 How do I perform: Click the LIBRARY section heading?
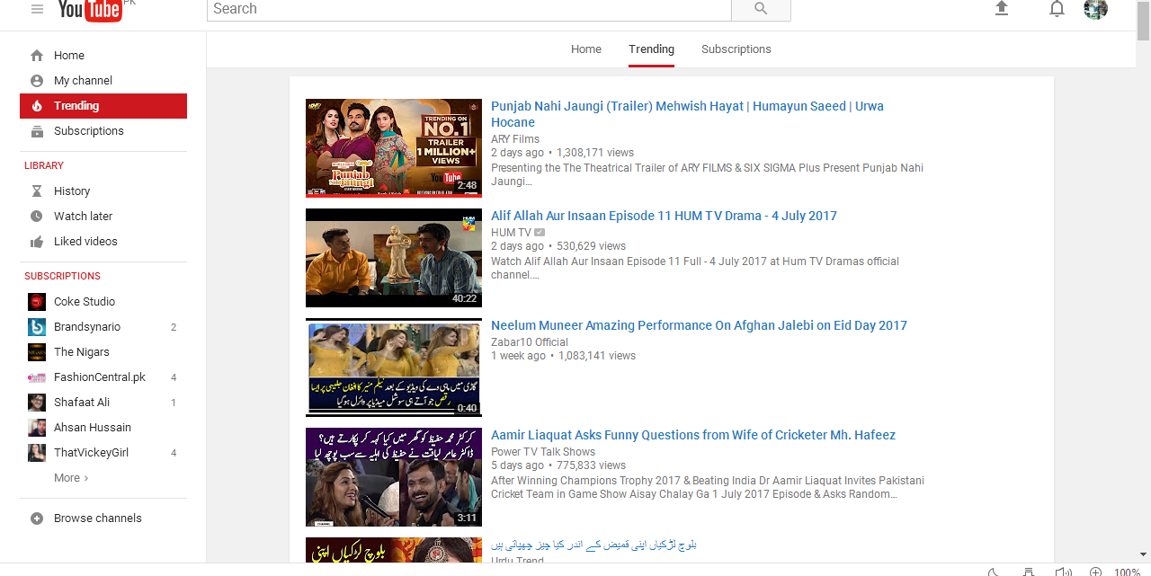44,166
